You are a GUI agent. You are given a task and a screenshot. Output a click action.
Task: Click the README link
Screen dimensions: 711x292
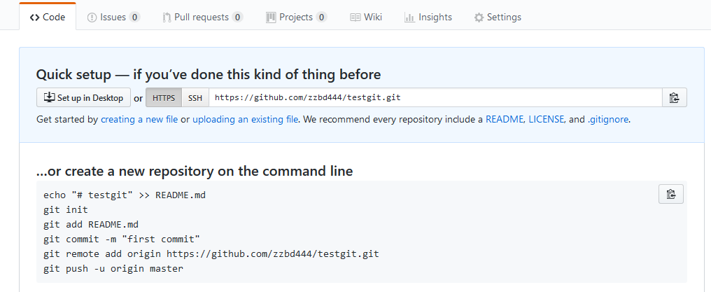pos(505,120)
